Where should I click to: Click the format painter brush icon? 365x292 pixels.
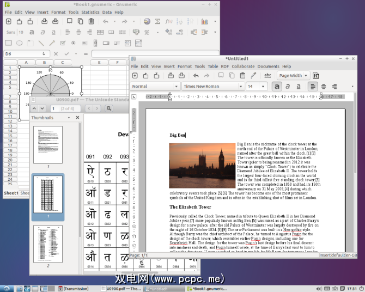pos(252,76)
